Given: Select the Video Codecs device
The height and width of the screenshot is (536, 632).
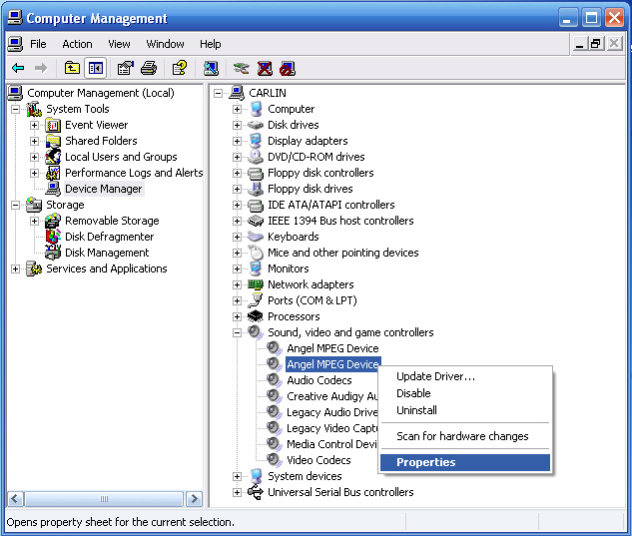Looking at the screenshot, I should point(318,460).
